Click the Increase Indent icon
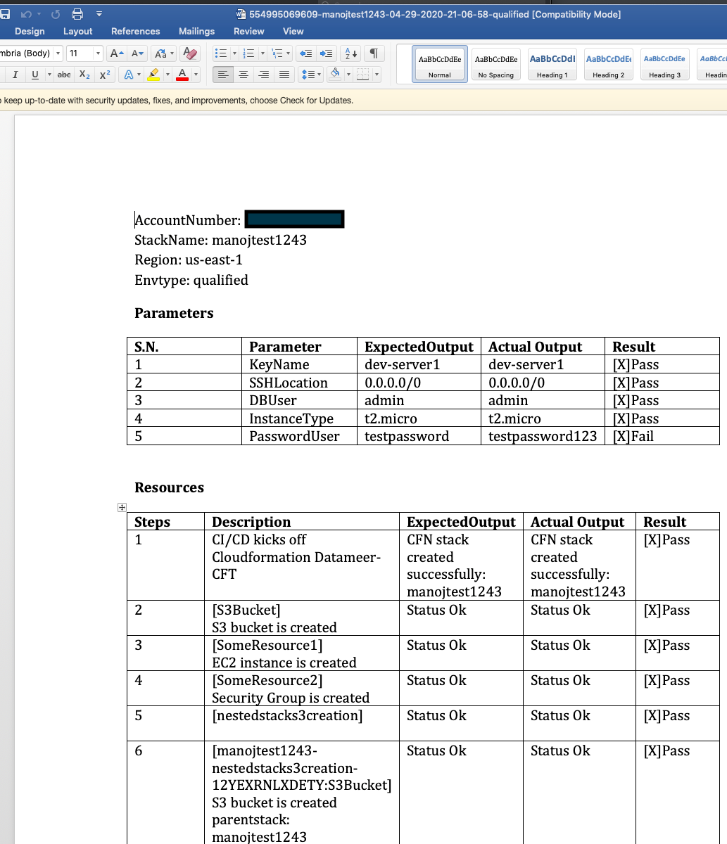Screen dimensions: 727x844 coord(326,53)
